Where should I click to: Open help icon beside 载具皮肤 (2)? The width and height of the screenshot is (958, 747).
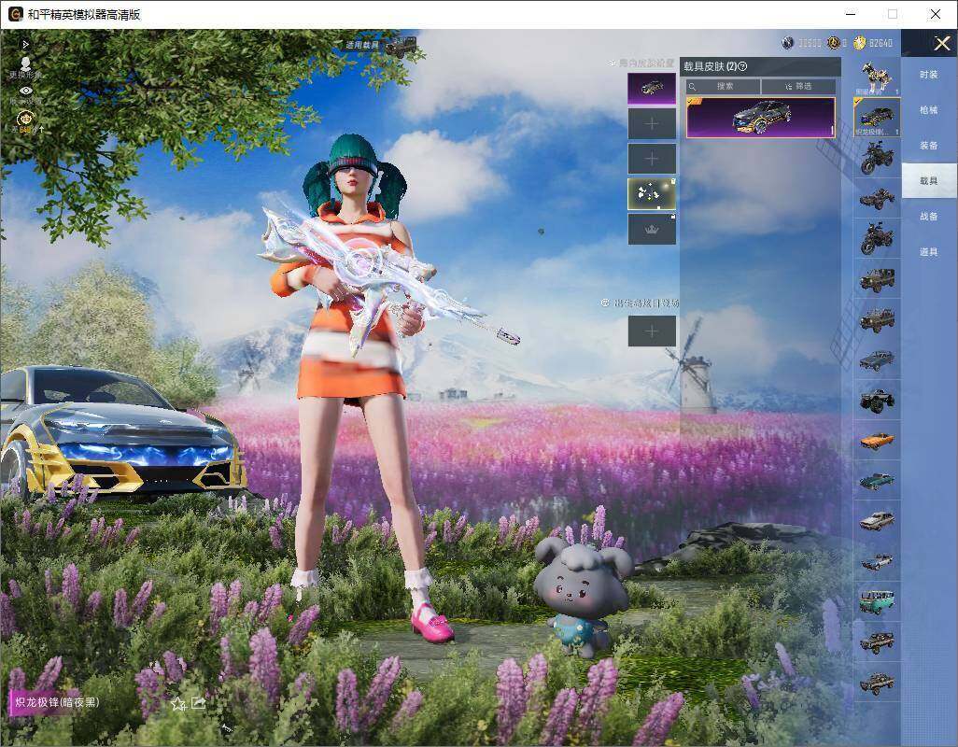[x=743, y=66]
